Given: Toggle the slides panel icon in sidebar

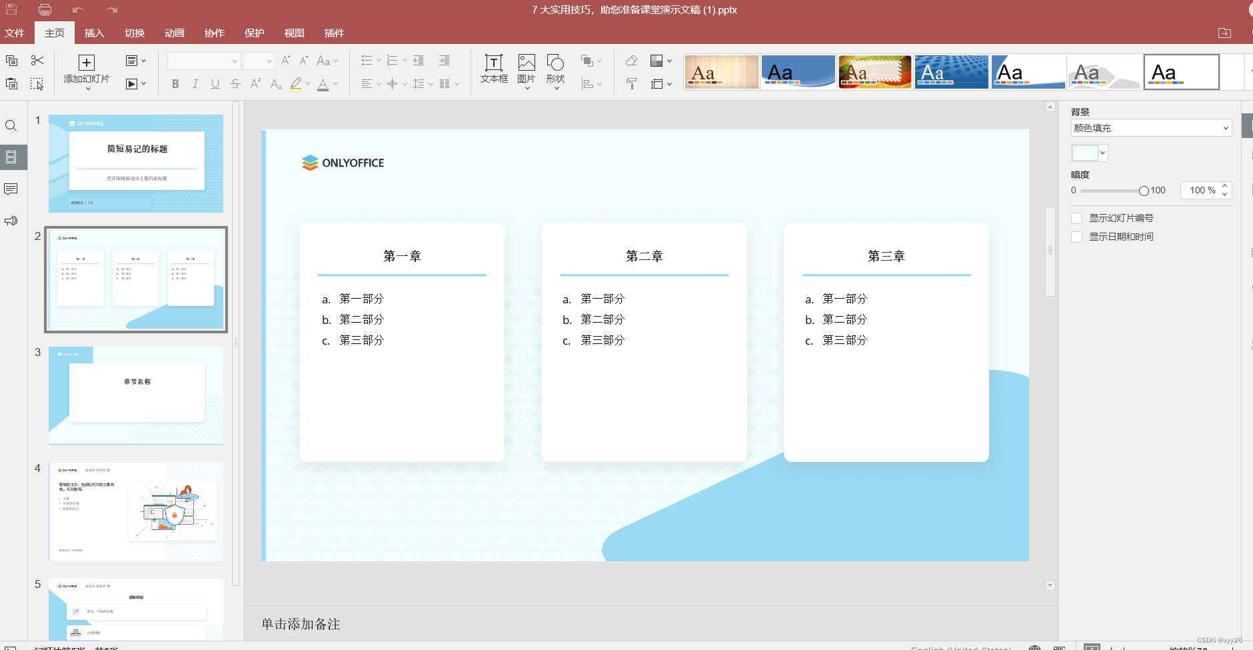Looking at the screenshot, I should (x=11, y=157).
